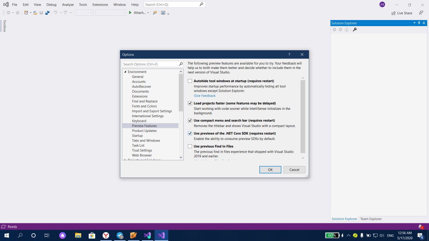Click the volume icon in system tray
This screenshot has height=241, width=429.
(x=382, y=235)
